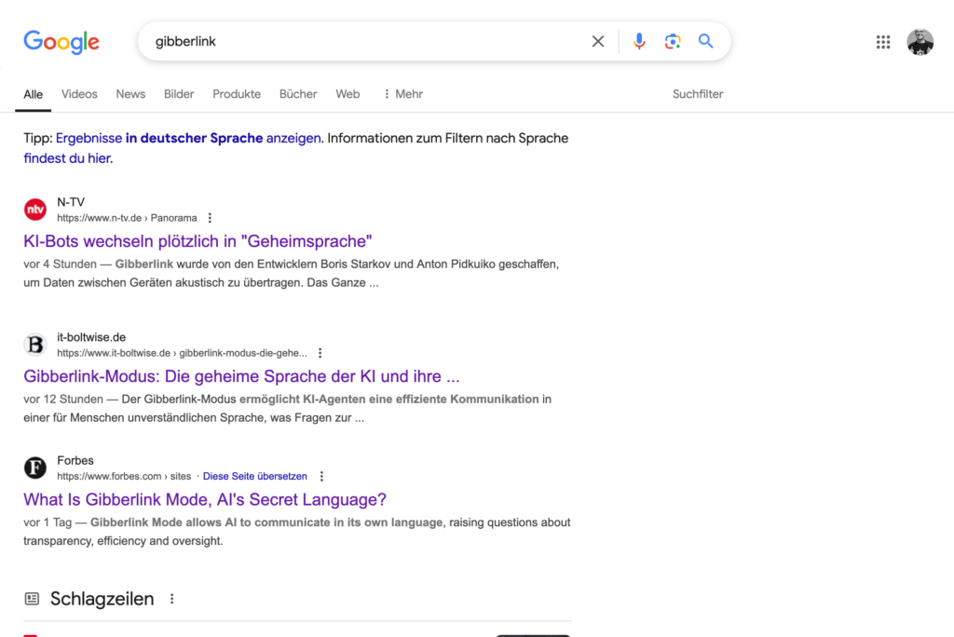Switch to the News tab
The image size is (954, 637).
(x=130, y=94)
